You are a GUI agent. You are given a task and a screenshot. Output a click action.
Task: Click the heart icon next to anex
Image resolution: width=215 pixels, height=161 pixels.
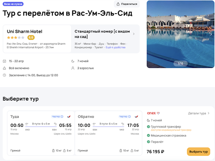tap(158, 113)
